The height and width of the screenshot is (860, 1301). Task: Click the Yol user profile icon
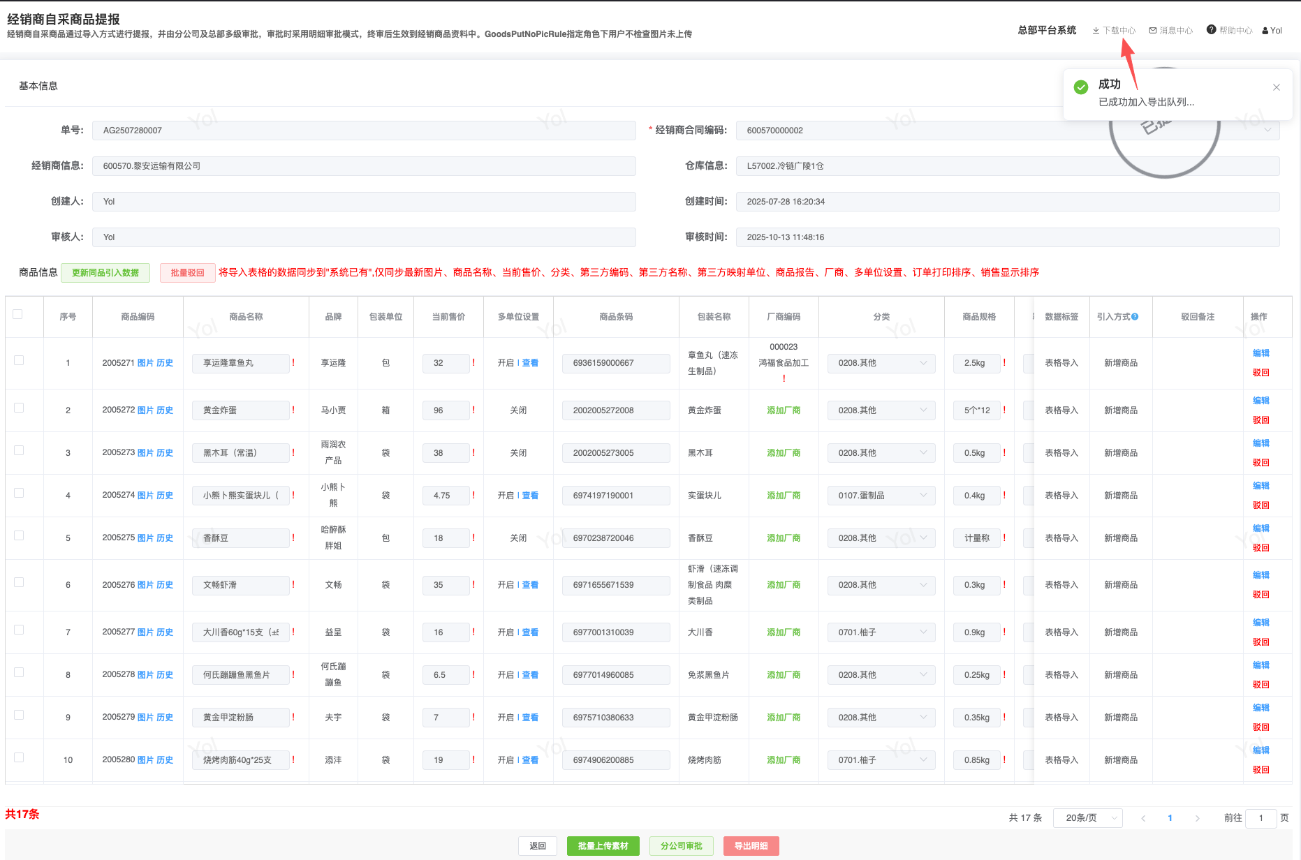click(1265, 31)
